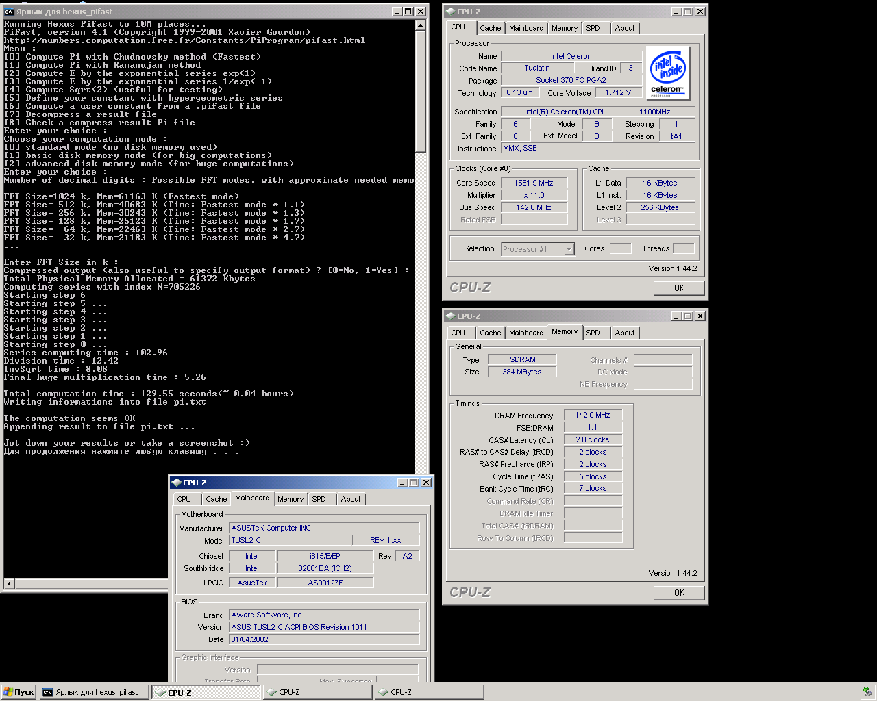Open Processor #1 selection dropdown
877x701 pixels.
[569, 249]
